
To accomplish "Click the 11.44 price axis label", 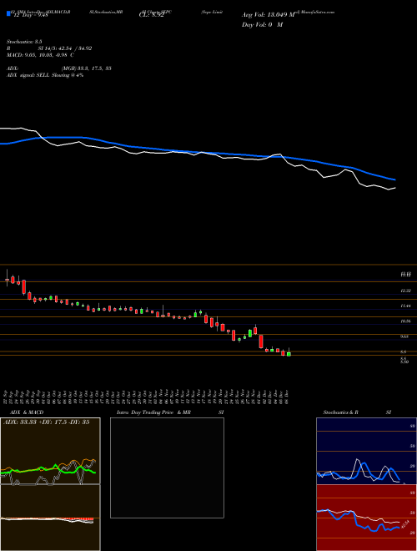I will (x=406, y=306).
